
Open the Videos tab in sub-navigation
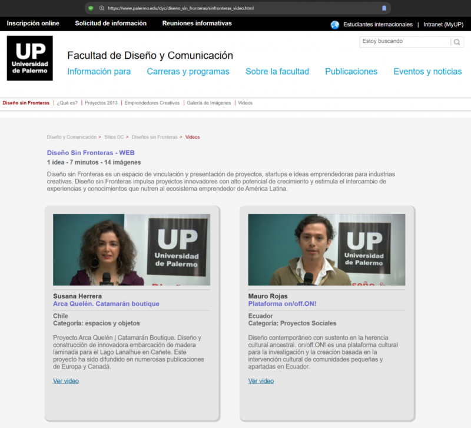(x=245, y=103)
